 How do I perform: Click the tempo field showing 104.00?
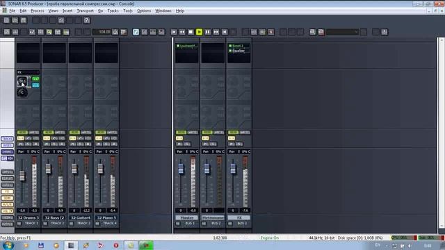(x=102, y=32)
